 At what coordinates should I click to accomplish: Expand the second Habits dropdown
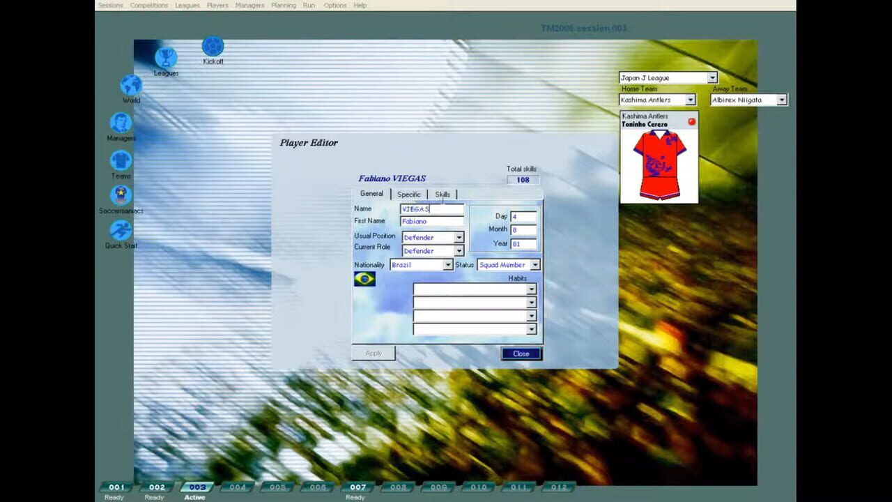tap(531, 303)
